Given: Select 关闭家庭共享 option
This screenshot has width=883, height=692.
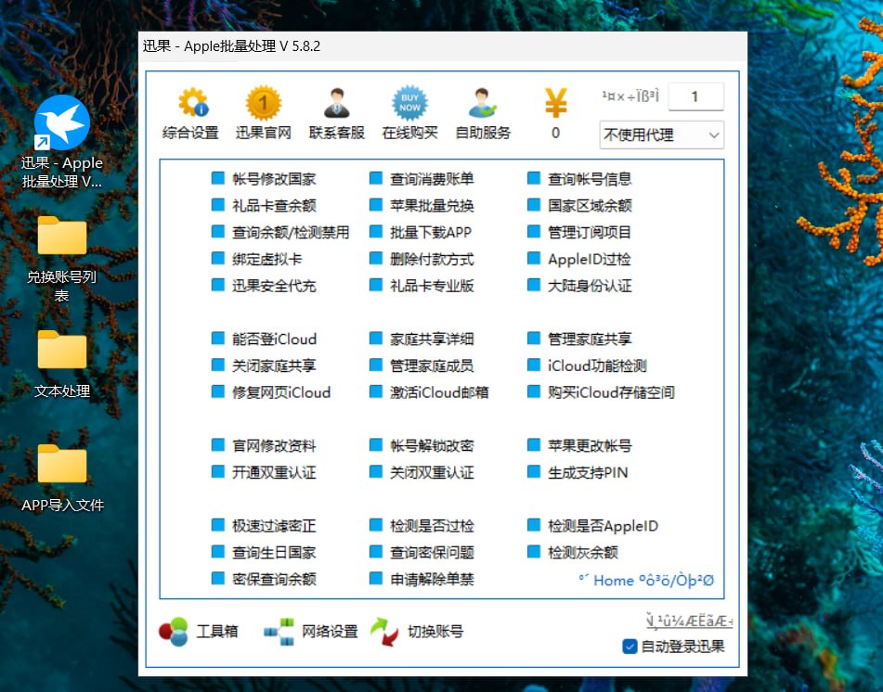Looking at the screenshot, I should pos(274,365).
